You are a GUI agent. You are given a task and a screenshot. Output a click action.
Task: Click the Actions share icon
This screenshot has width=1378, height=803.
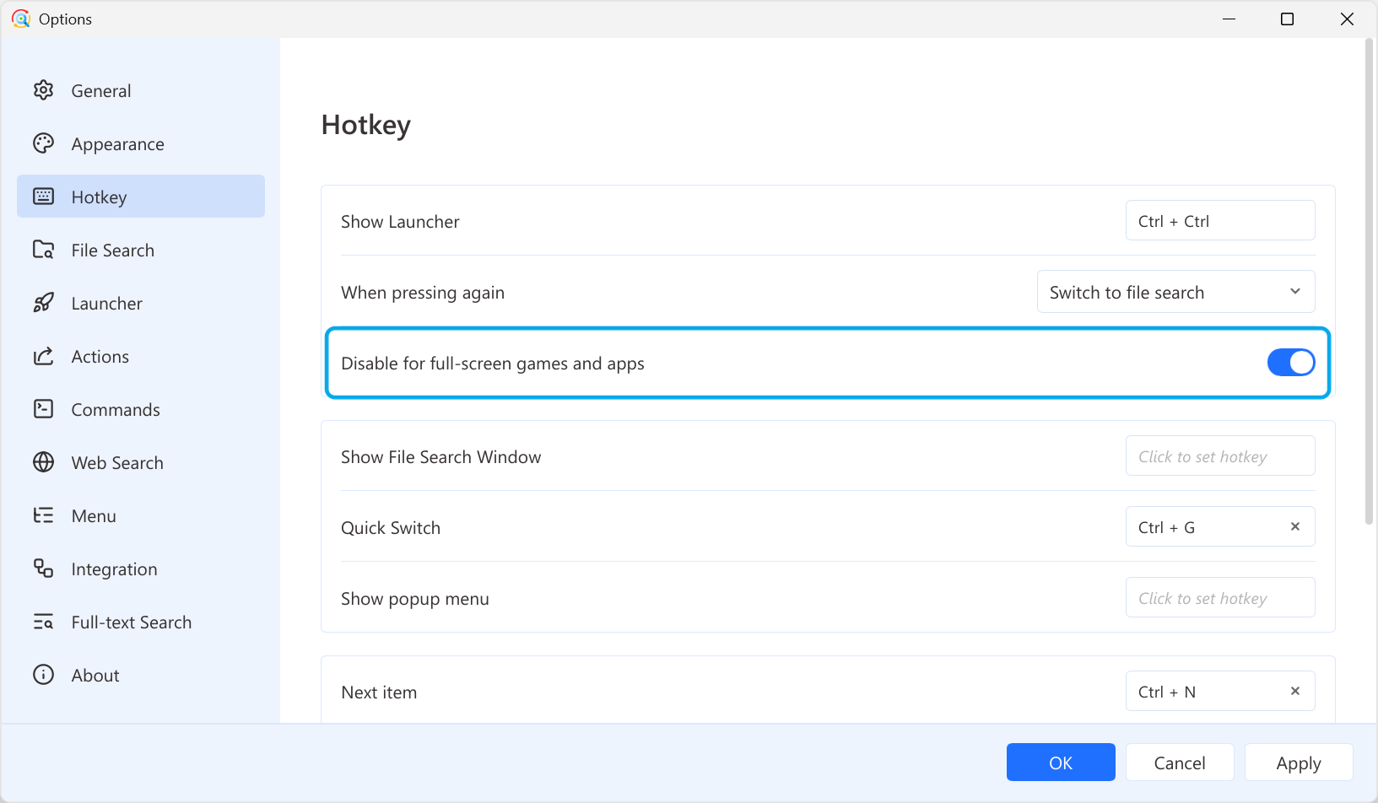pos(43,356)
